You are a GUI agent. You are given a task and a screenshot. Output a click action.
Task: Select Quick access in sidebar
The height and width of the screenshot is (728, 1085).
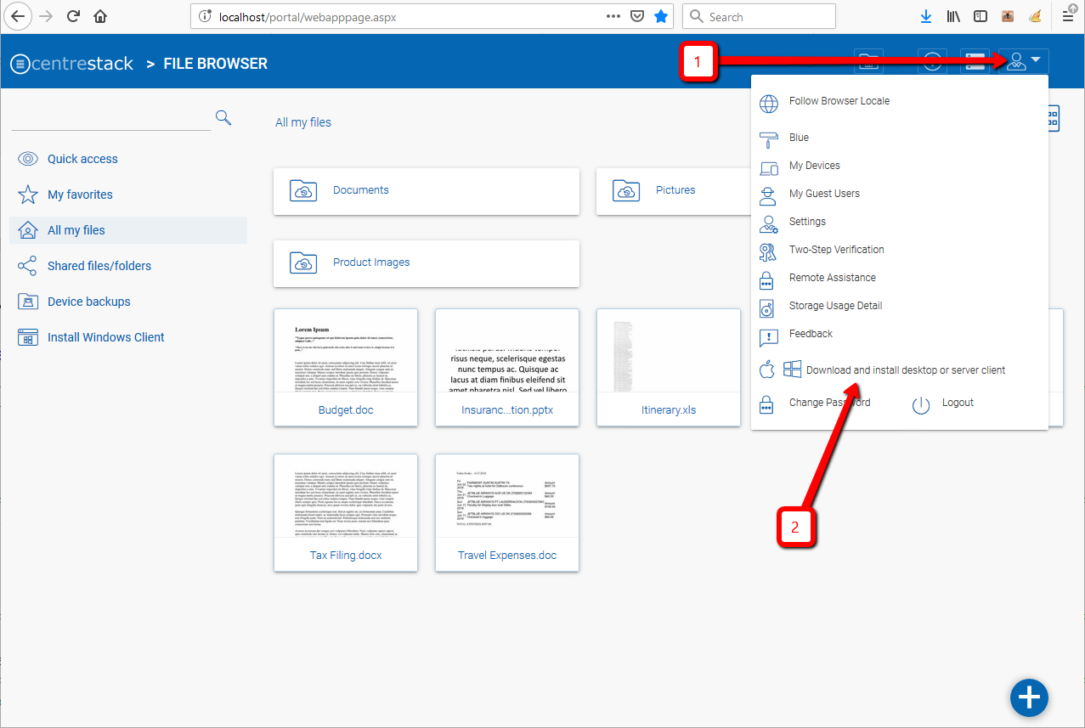(82, 159)
